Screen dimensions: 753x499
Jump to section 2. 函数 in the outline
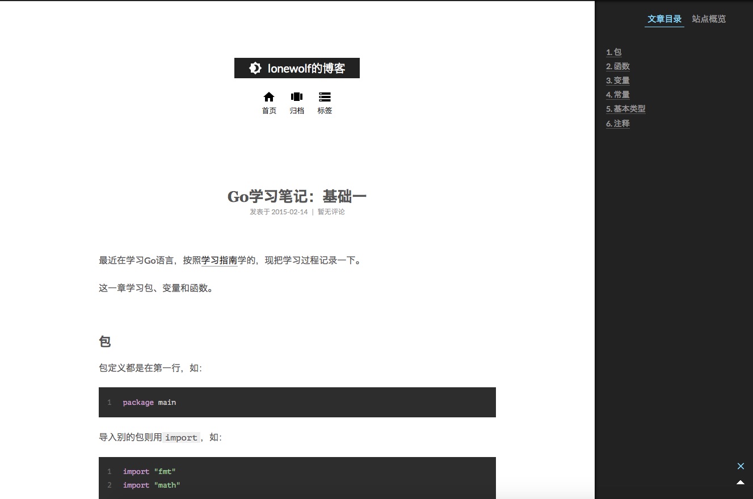(x=618, y=66)
